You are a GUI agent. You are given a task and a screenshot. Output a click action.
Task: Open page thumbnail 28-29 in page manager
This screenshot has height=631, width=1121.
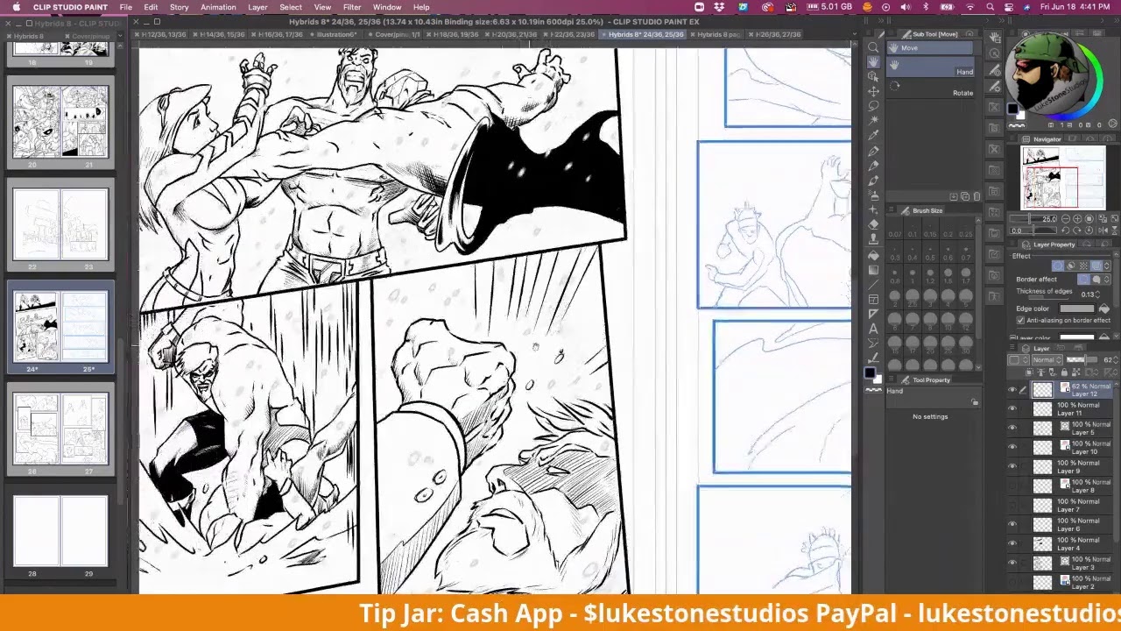60,531
